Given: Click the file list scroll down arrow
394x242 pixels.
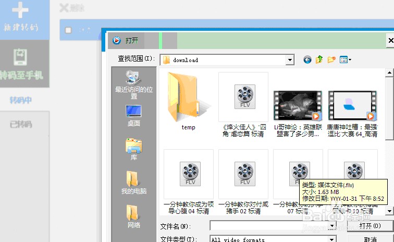Looking at the screenshot, I should point(389,211).
